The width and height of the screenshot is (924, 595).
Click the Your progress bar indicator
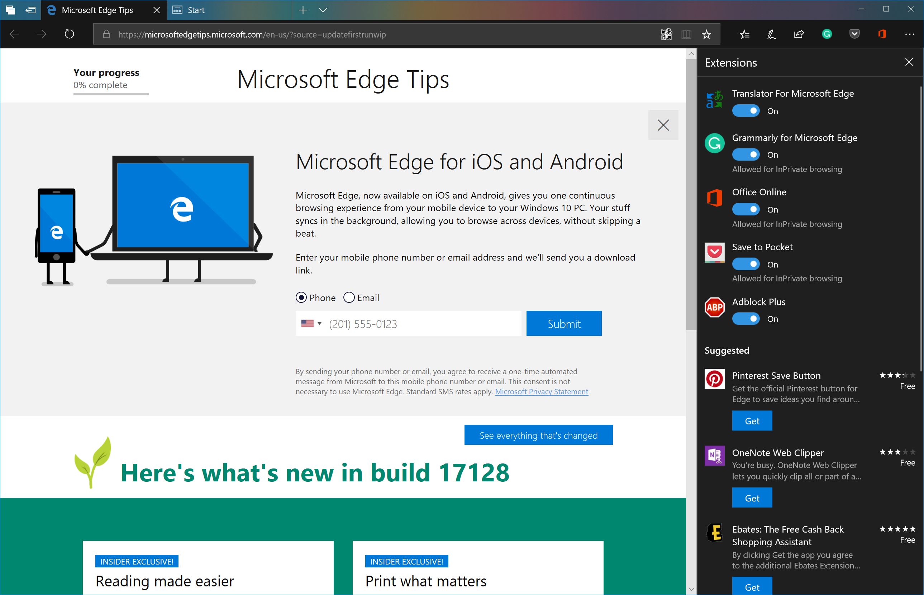point(111,94)
